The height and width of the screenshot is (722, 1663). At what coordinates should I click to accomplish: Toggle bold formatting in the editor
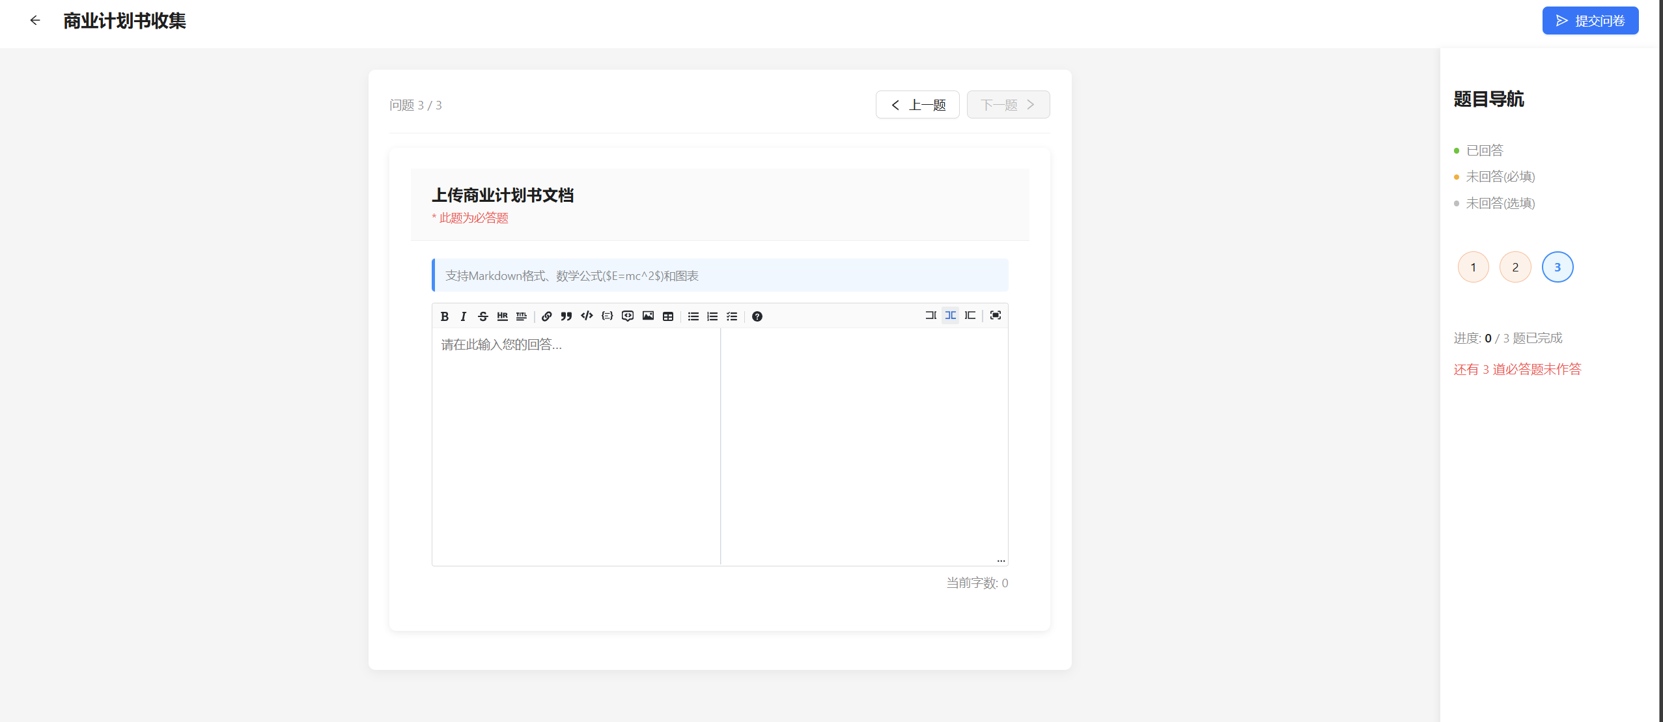click(x=445, y=316)
